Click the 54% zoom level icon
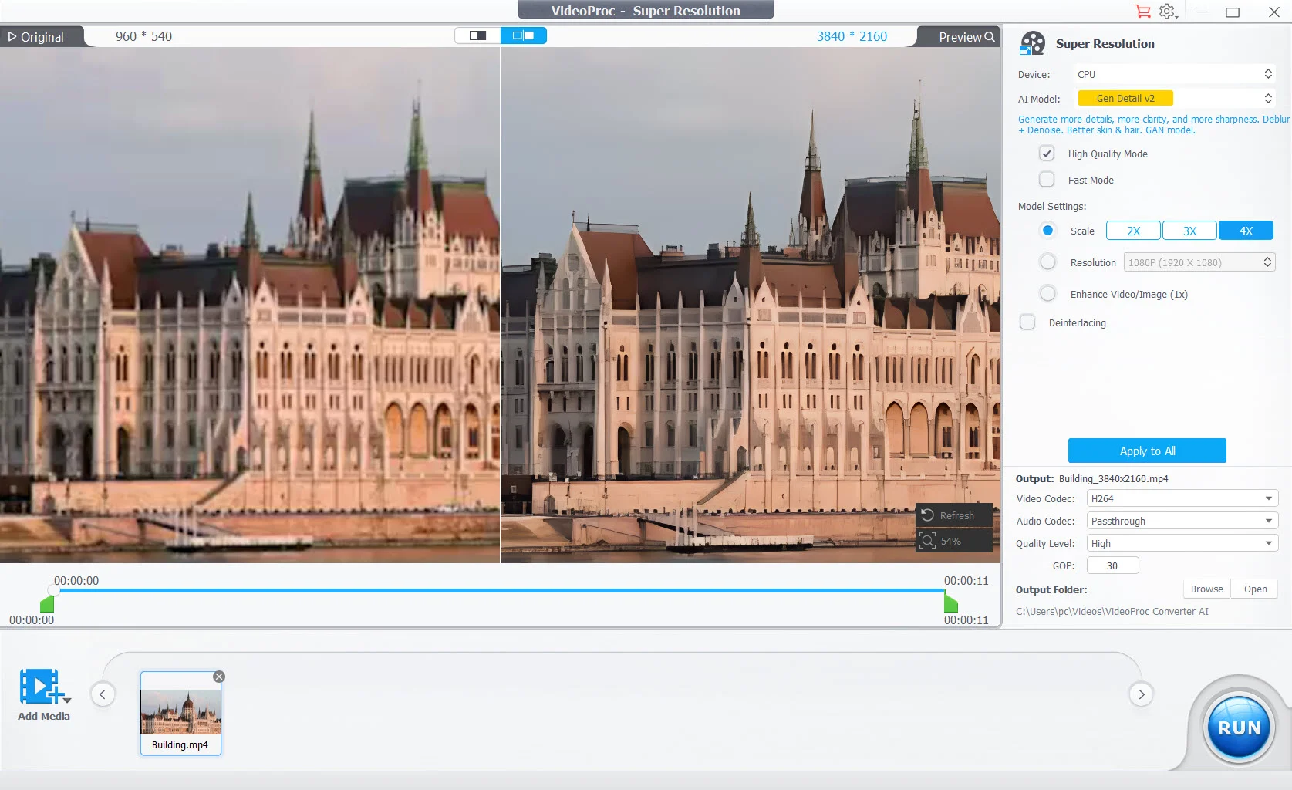The image size is (1292, 790). tap(929, 541)
